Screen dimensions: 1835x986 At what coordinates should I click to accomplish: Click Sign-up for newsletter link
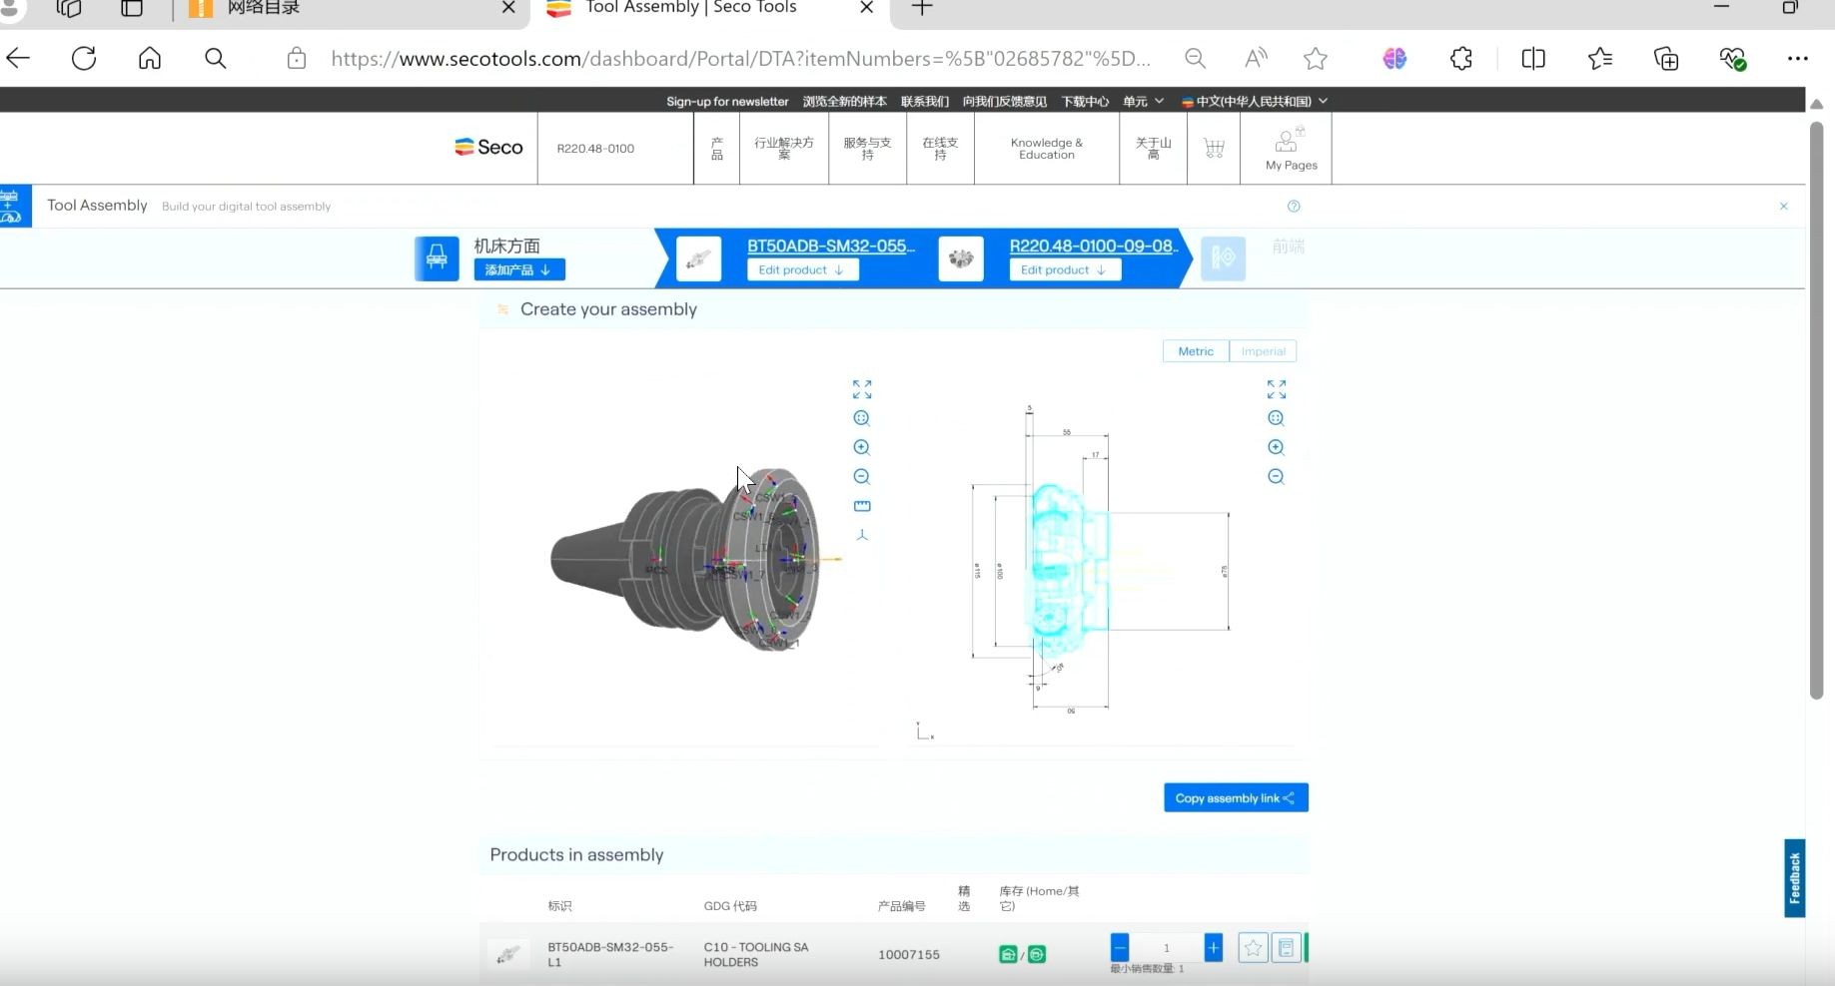[x=727, y=101]
